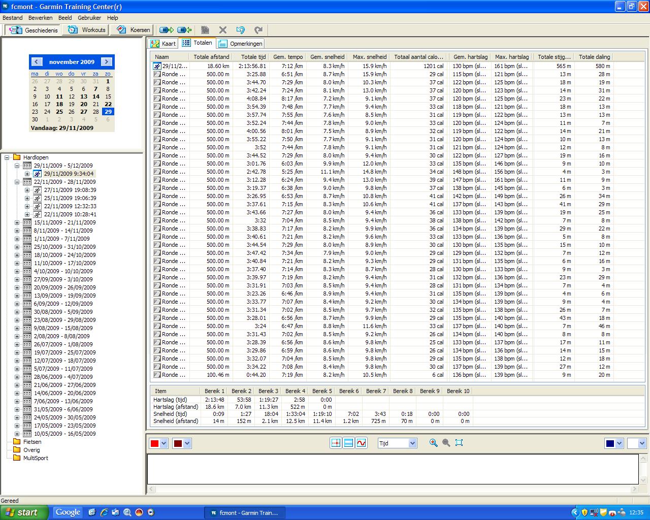This screenshot has width=650, height=520.
Task: Select the Ronde row with time 4:08.84
Action: pos(382,99)
